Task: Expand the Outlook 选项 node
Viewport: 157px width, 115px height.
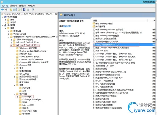Action: coord(15,65)
